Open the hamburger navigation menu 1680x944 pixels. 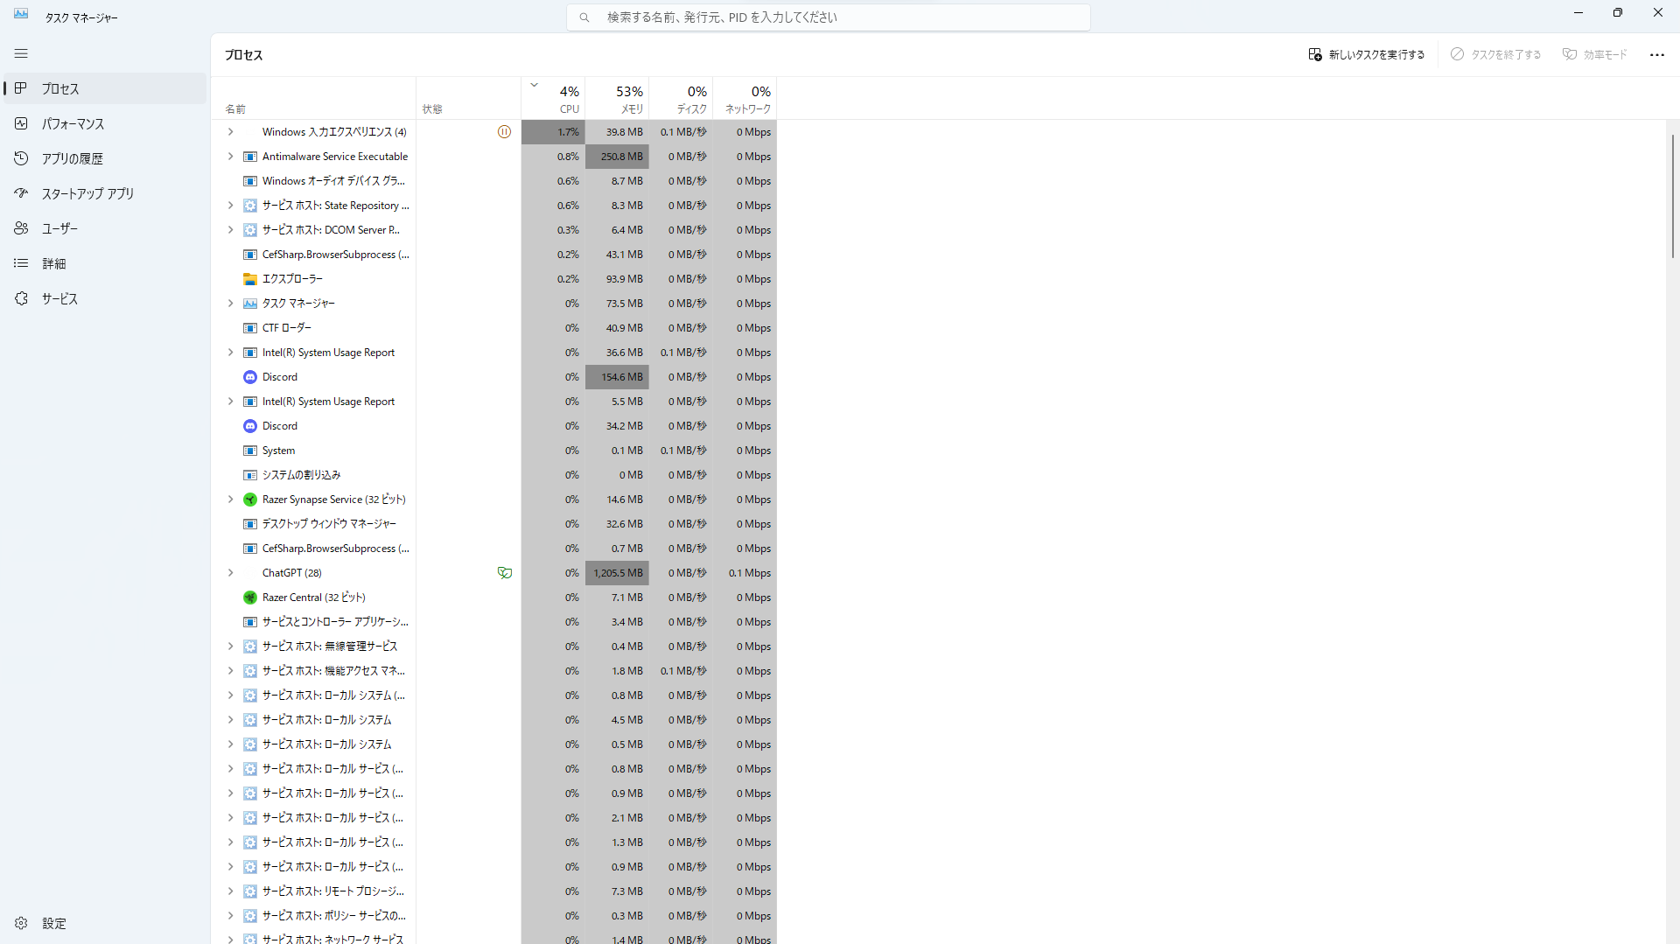tap(21, 53)
